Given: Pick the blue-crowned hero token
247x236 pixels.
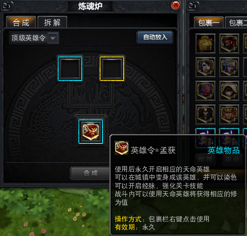Looking at the screenshot, I should click(x=229, y=67).
